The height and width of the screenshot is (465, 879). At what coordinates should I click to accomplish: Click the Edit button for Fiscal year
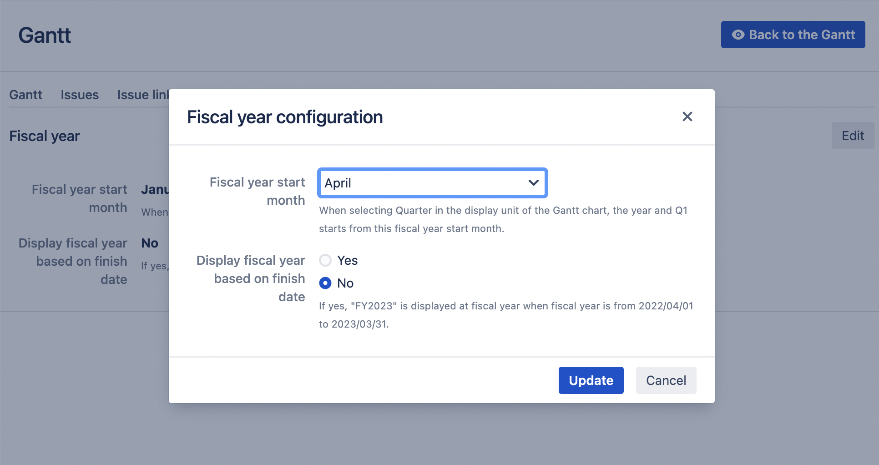[x=853, y=136]
